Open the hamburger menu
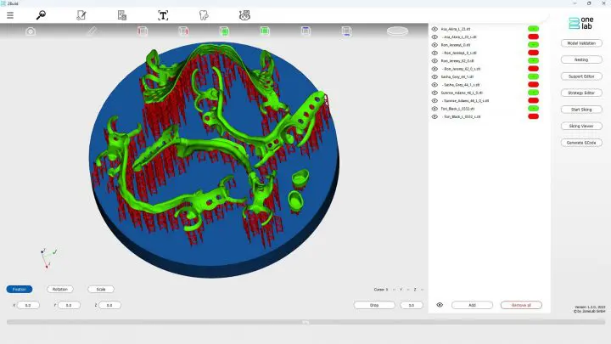611x344 pixels. click(x=10, y=15)
